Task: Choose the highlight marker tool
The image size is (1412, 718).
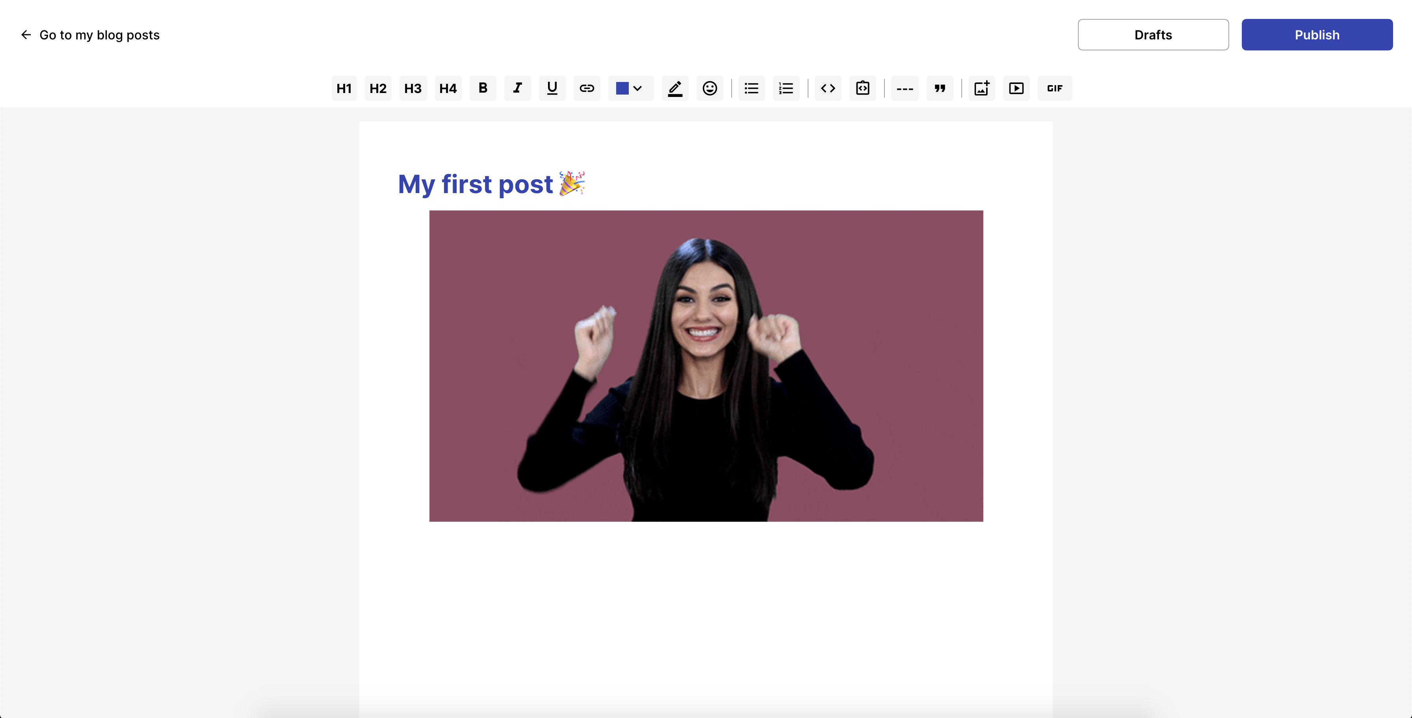Action: [x=675, y=88]
